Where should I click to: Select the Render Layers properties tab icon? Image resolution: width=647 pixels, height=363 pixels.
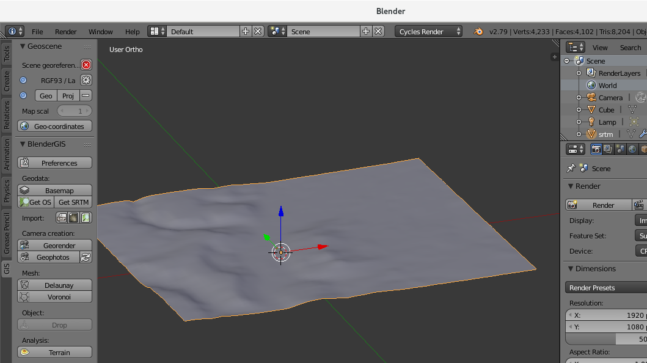(x=608, y=148)
